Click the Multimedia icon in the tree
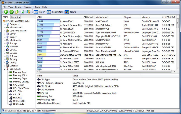The image size is (181, 114). pyautogui.click(x=8, y=40)
